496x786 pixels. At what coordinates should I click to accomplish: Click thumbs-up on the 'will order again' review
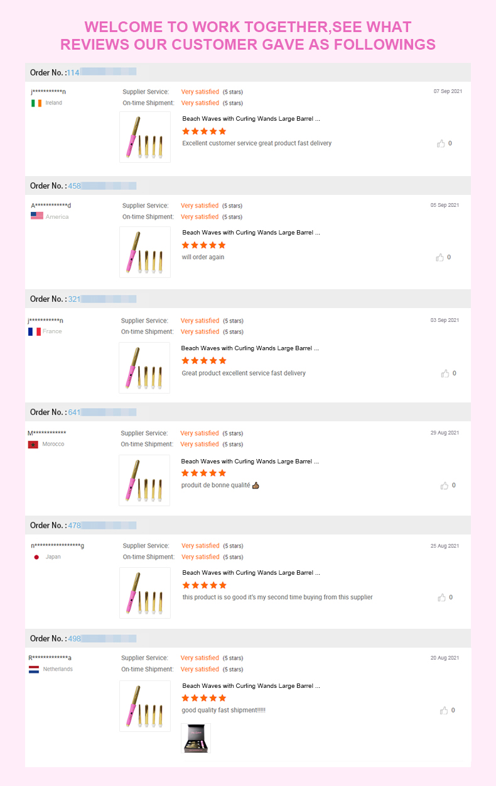point(440,257)
